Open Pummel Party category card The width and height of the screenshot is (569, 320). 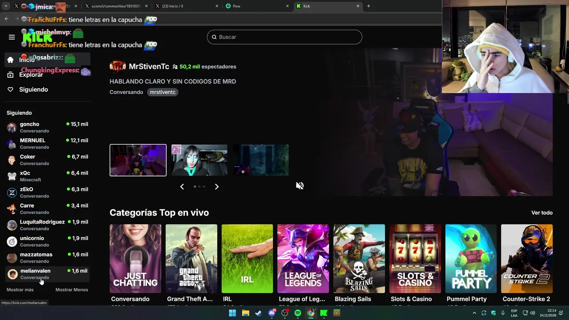[x=471, y=259]
